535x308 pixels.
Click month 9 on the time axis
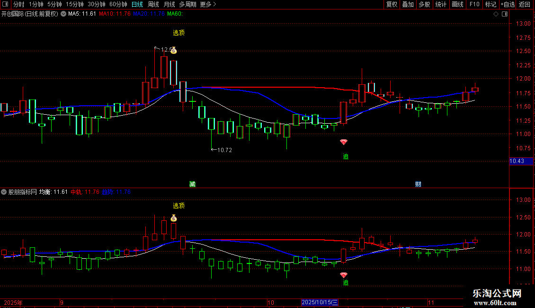coord(62,302)
